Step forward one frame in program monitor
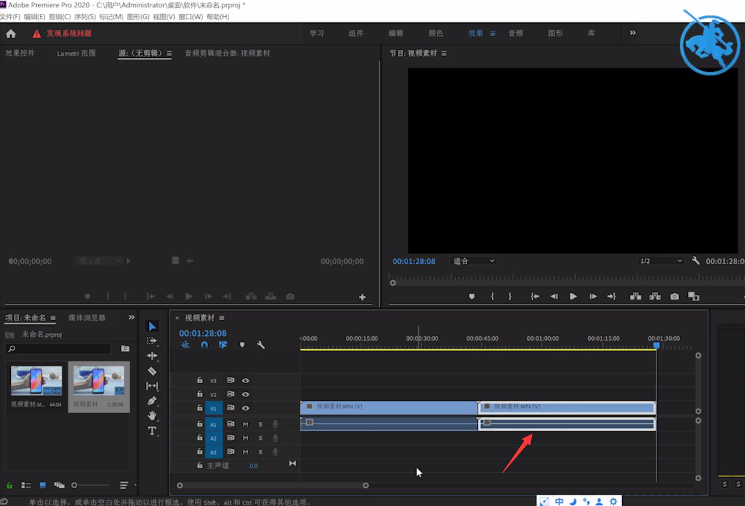 [593, 297]
